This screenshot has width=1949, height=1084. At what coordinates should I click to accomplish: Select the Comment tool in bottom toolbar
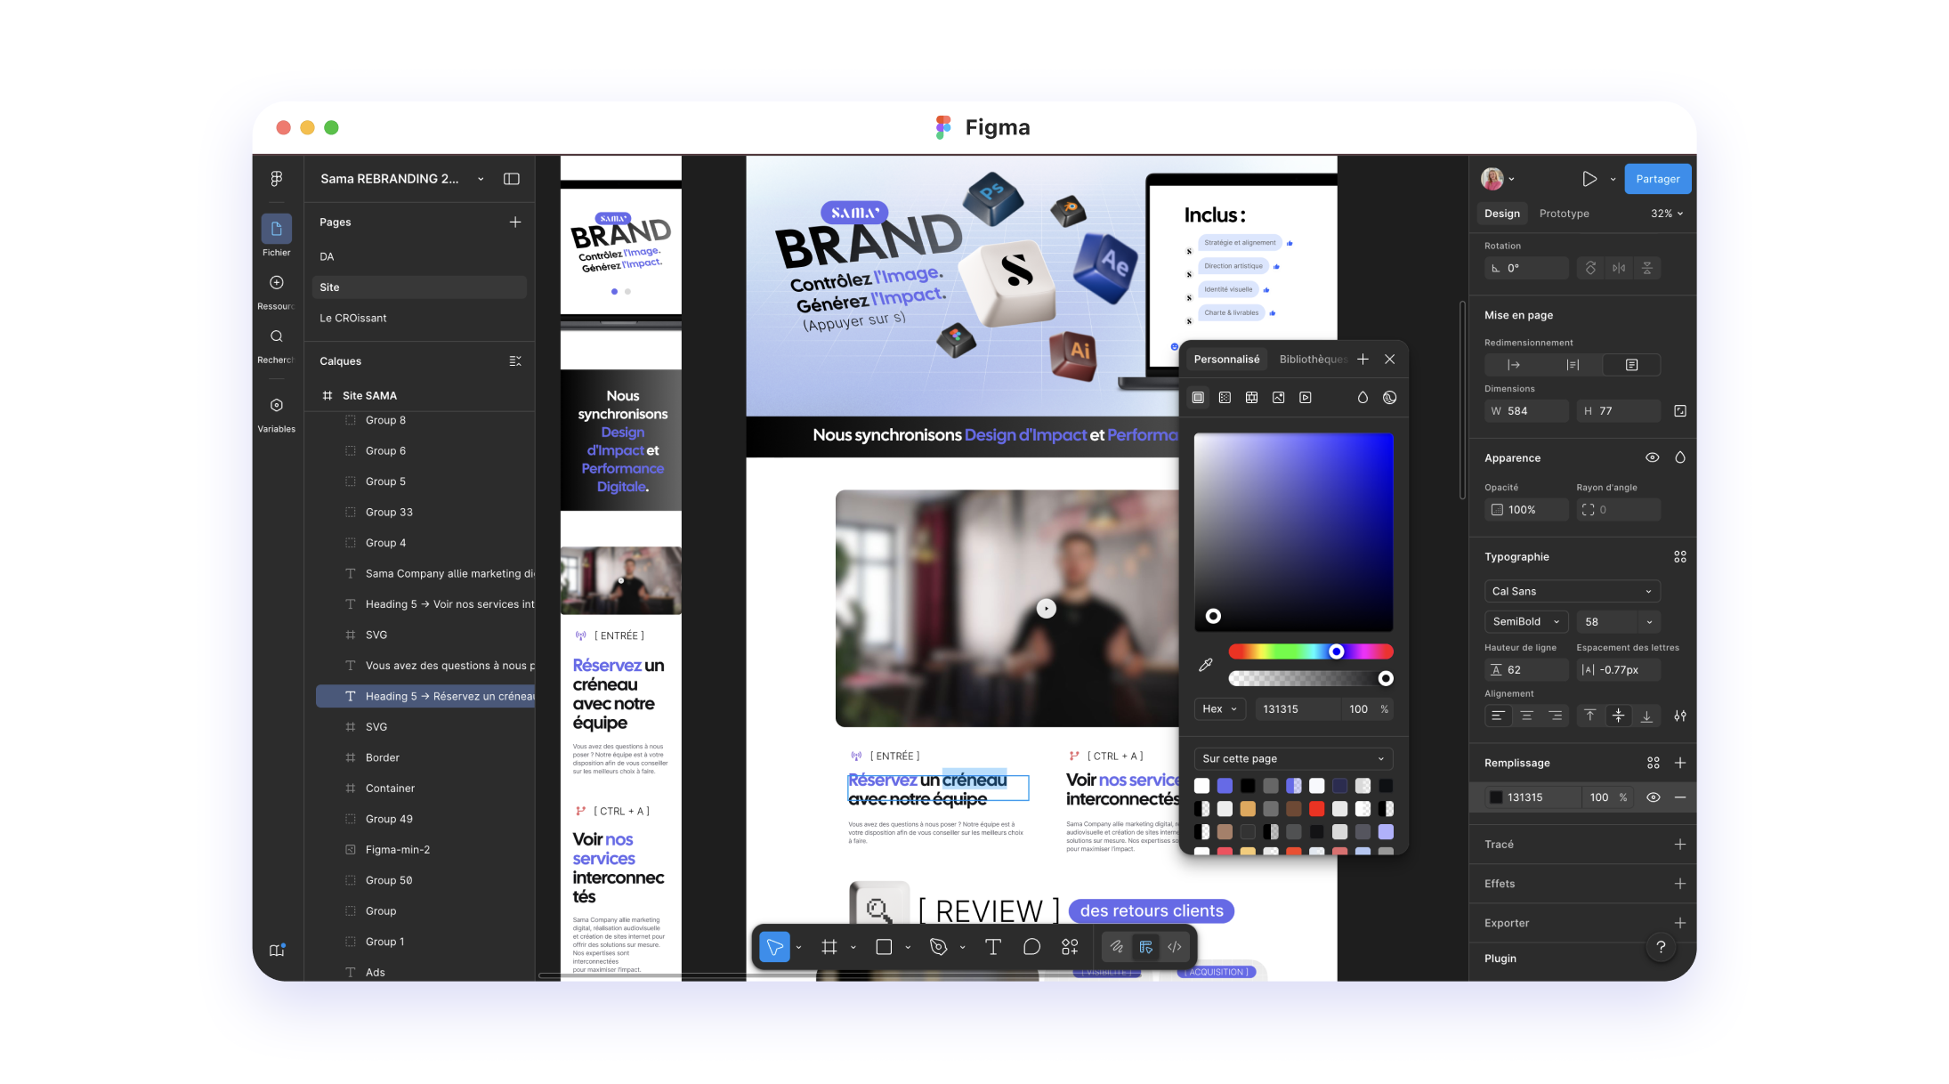(1031, 947)
